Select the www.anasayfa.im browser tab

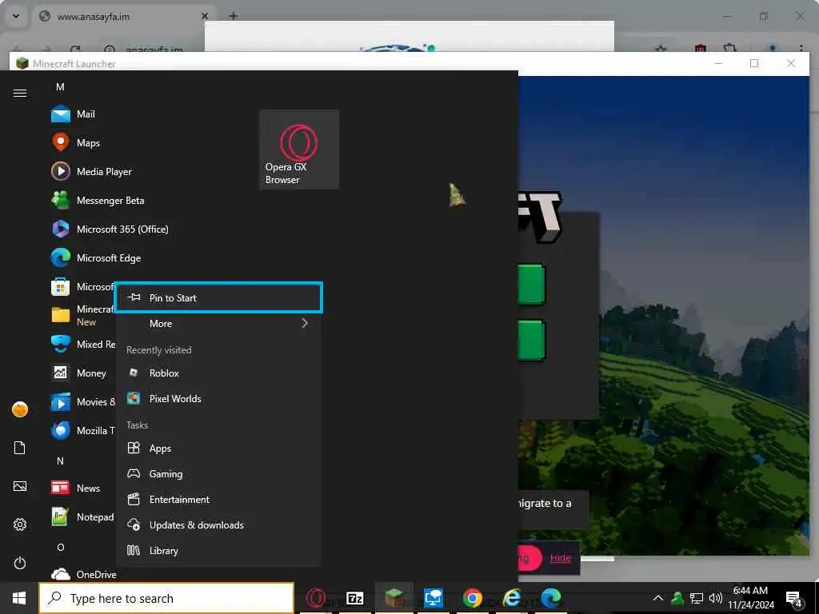click(125, 16)
